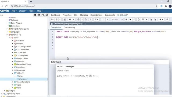This screenshot has width=172, height=97.
Task: Collapse the Tables (2) tree node
Action: 12,73
